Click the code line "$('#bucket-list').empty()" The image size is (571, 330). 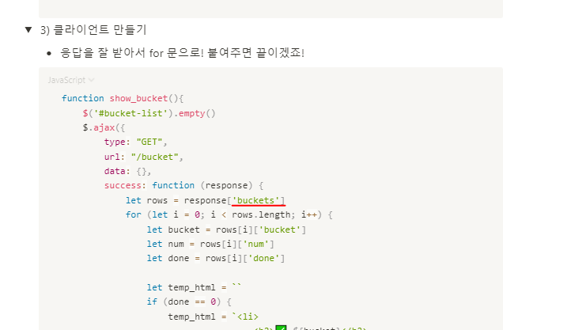click(149, 113)
